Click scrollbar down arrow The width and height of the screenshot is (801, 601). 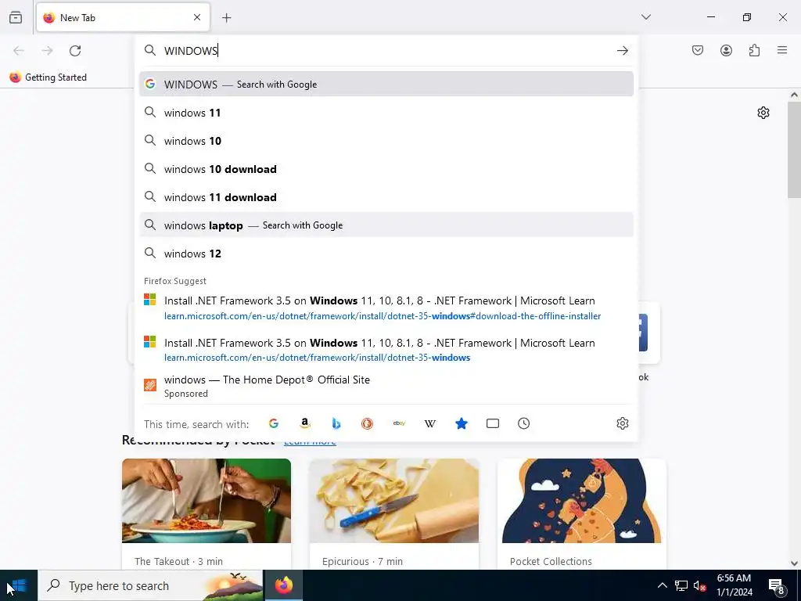point(794,563)
